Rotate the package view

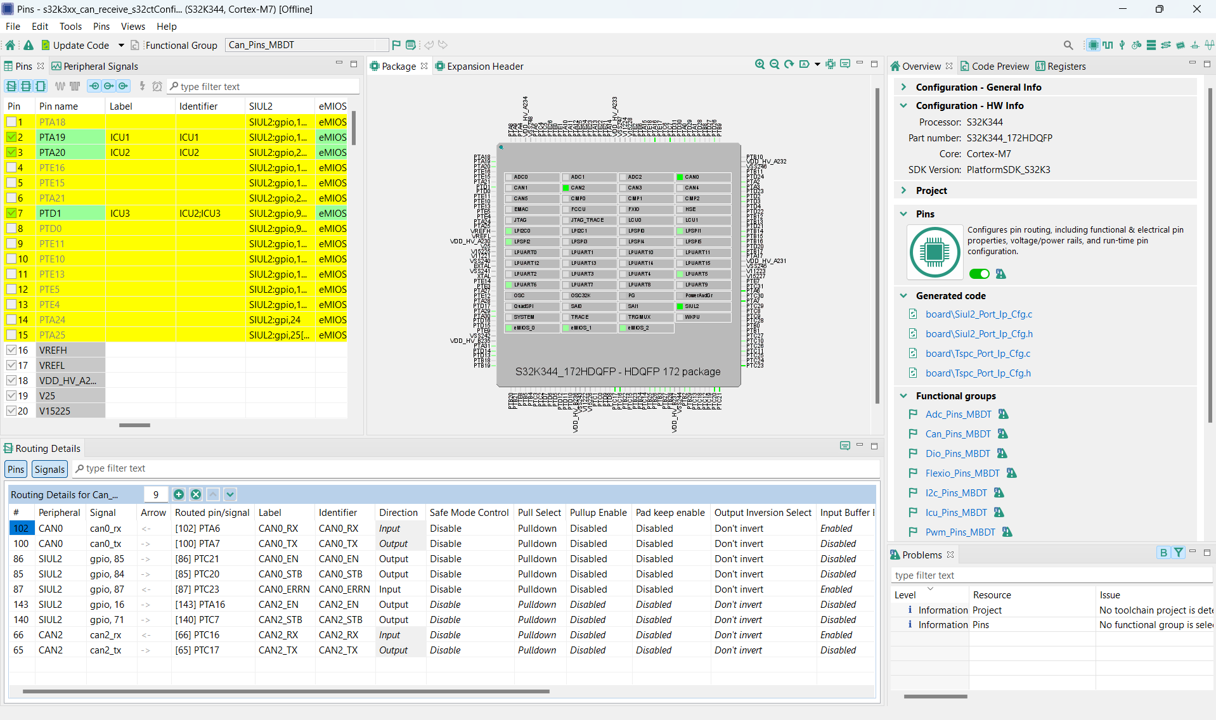click(x=789, y=64)
